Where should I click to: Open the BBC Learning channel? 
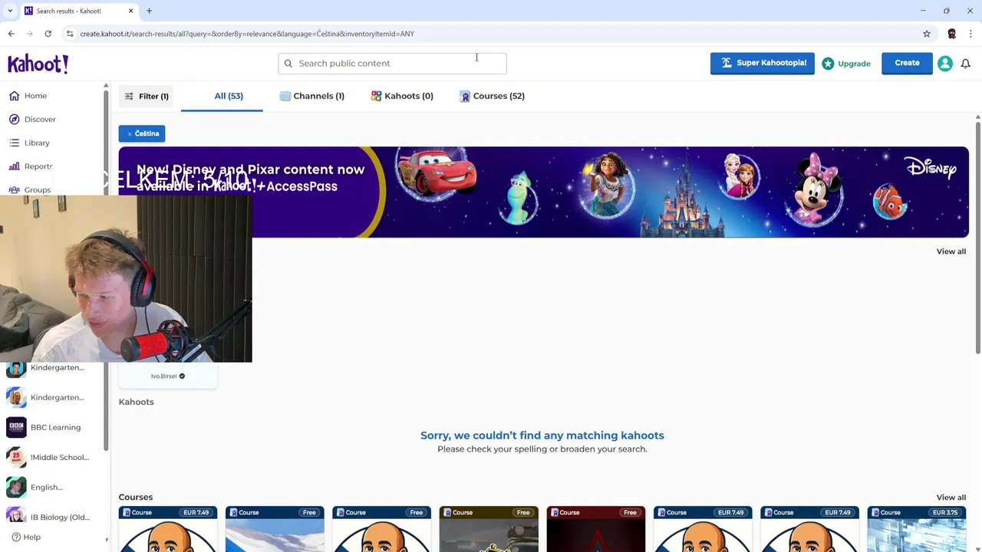pos(46,427)
